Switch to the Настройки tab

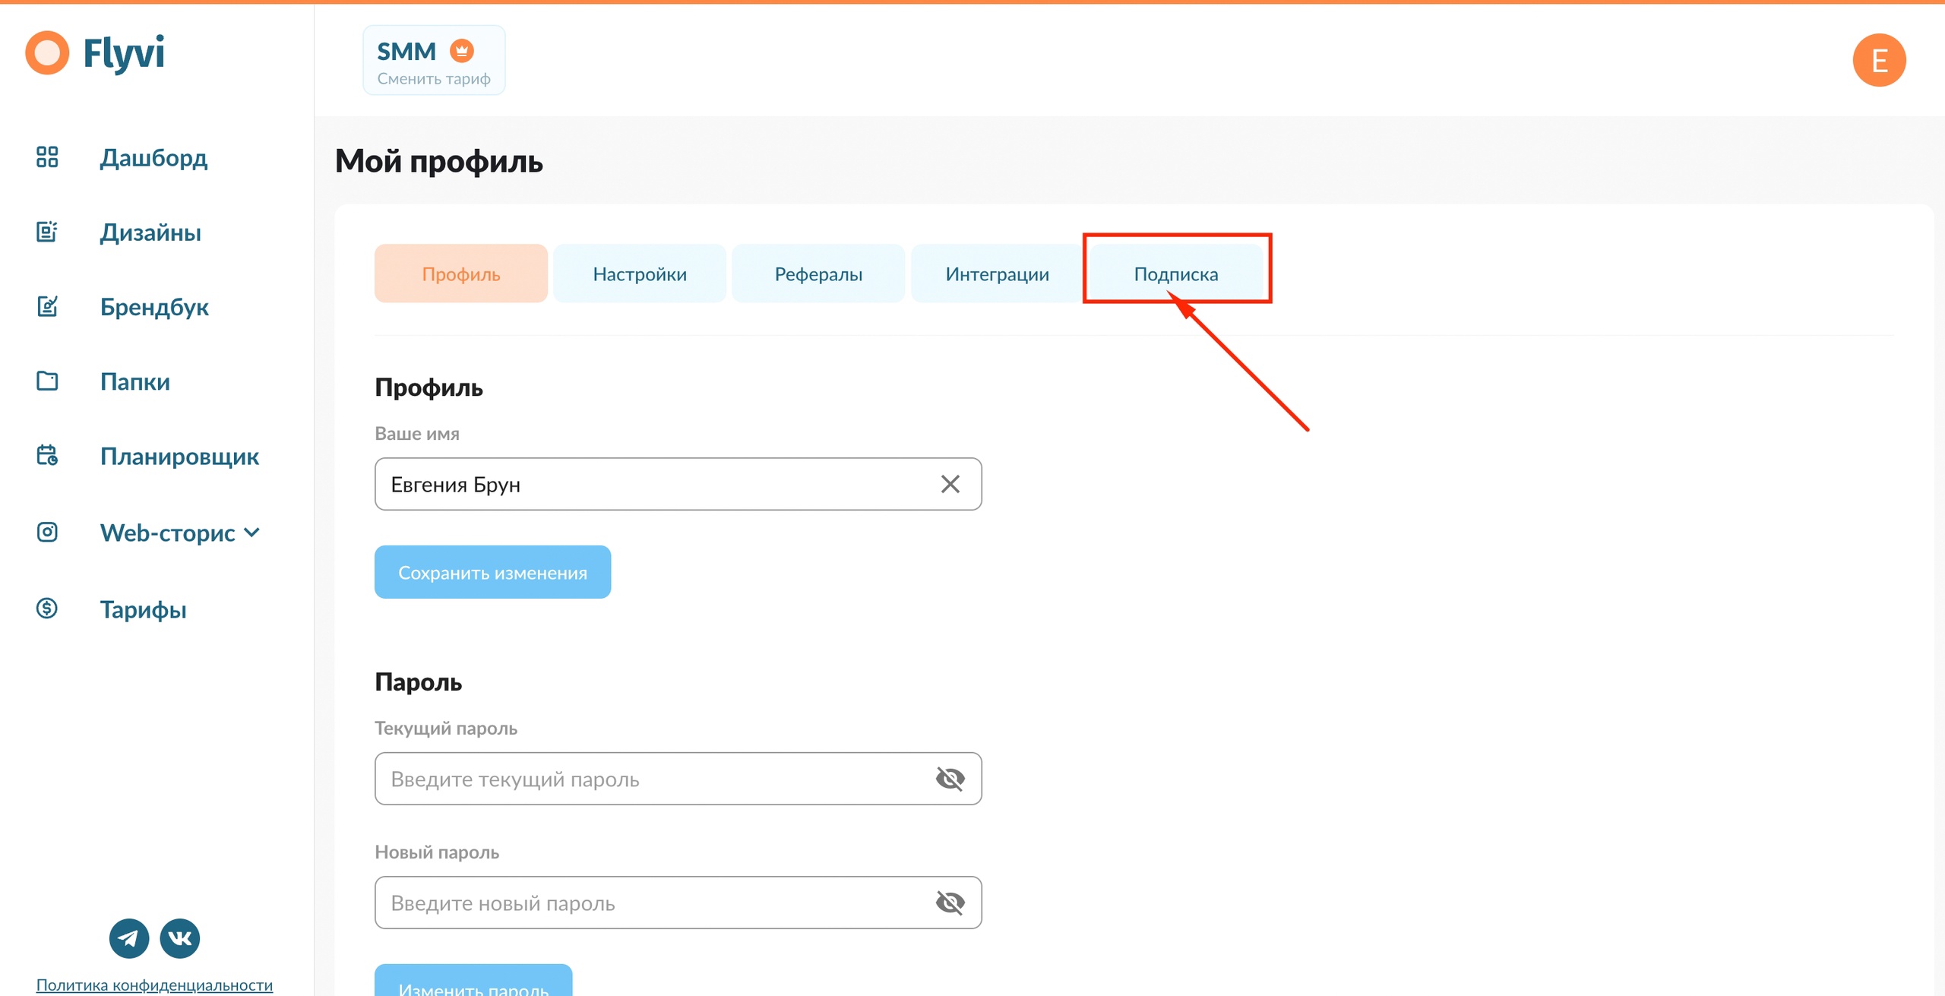coord(640,274)
